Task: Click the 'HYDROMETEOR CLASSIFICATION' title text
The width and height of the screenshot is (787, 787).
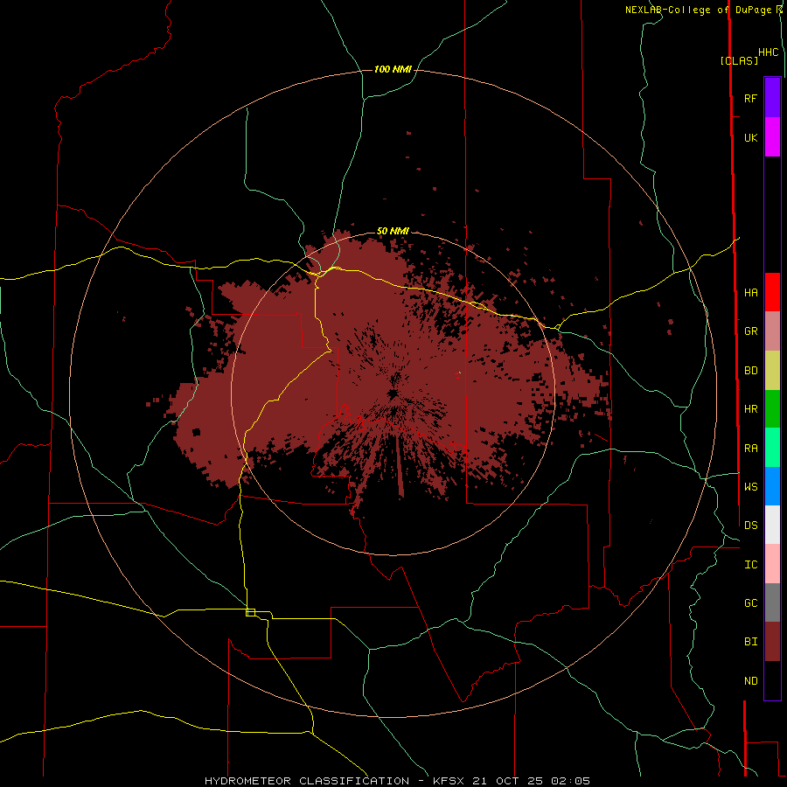Action: pos(307,781)
